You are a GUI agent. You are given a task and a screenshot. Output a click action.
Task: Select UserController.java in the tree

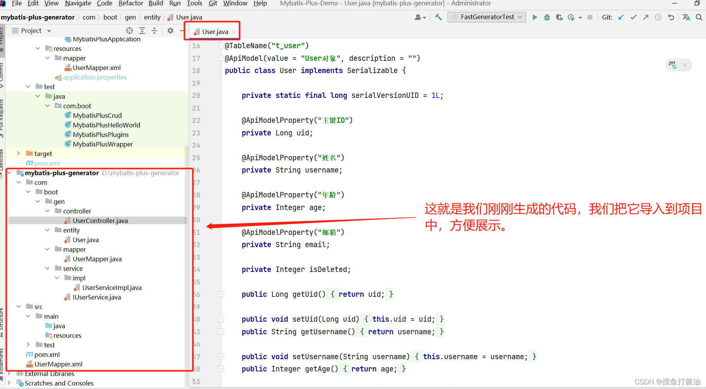(100, 221)
